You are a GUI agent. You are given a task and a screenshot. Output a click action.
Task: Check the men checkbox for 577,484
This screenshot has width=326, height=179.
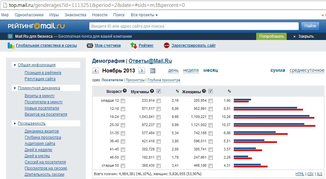coord(159,133)
